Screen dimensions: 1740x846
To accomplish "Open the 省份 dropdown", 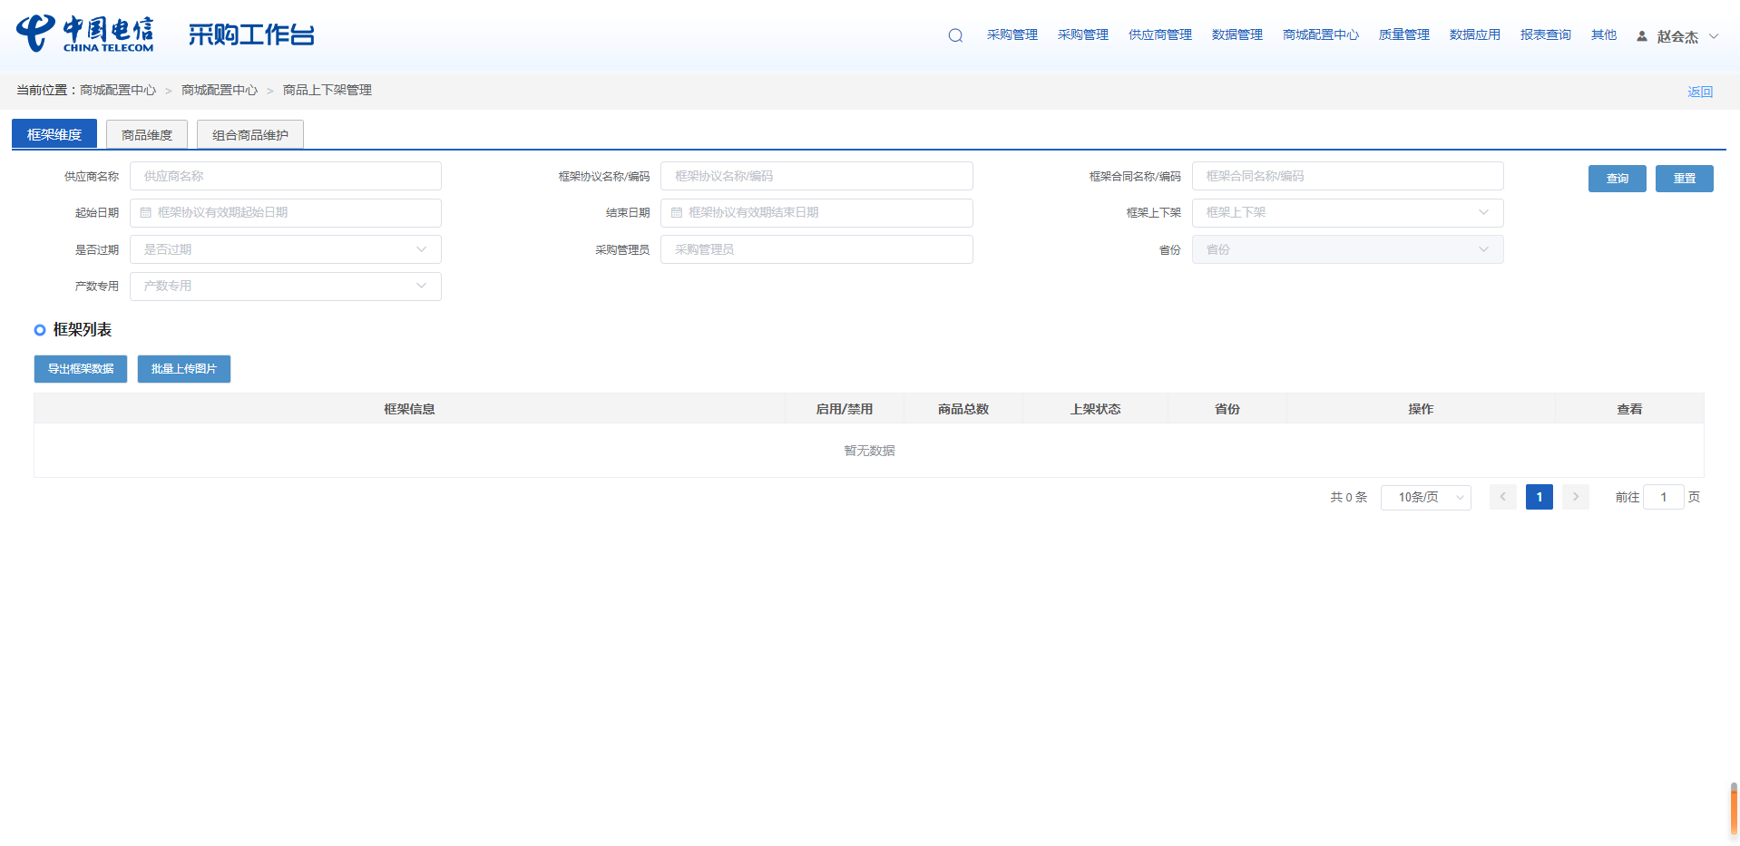I will 1347,249.
